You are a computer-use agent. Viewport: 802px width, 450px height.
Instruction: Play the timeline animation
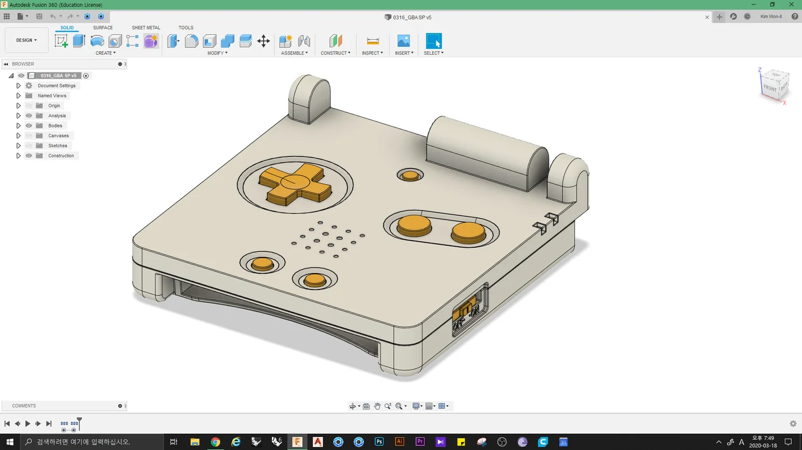(27, 424)
